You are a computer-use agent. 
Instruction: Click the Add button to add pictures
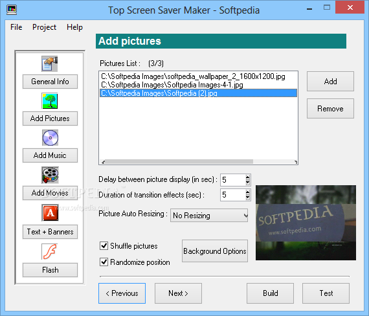(x=330, y=82)
